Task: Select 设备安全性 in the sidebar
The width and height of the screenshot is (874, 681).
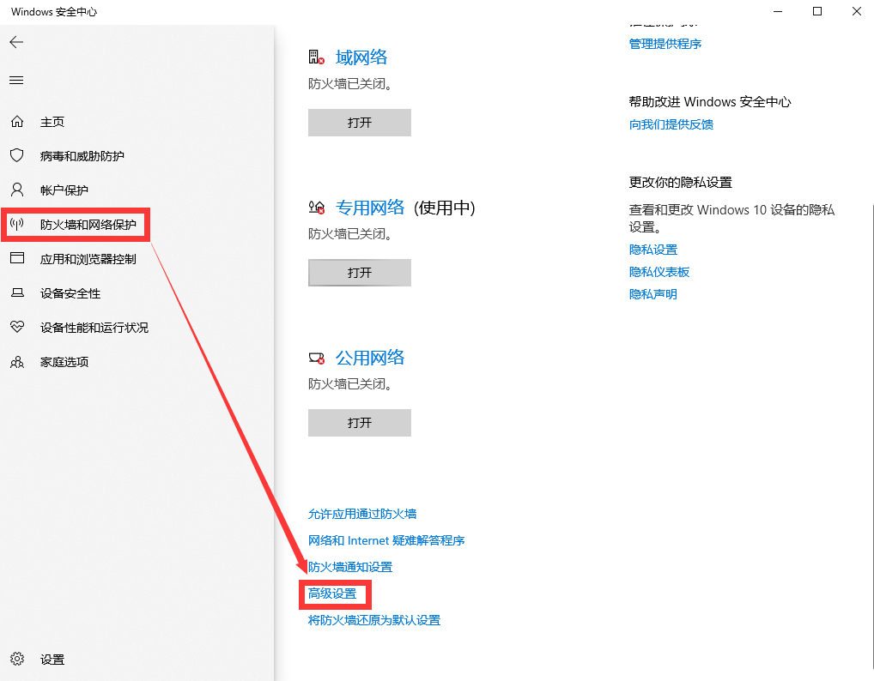Action: coord(70,293)
